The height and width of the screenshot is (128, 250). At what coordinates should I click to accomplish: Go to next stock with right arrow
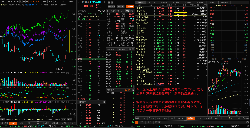(105, 2)
